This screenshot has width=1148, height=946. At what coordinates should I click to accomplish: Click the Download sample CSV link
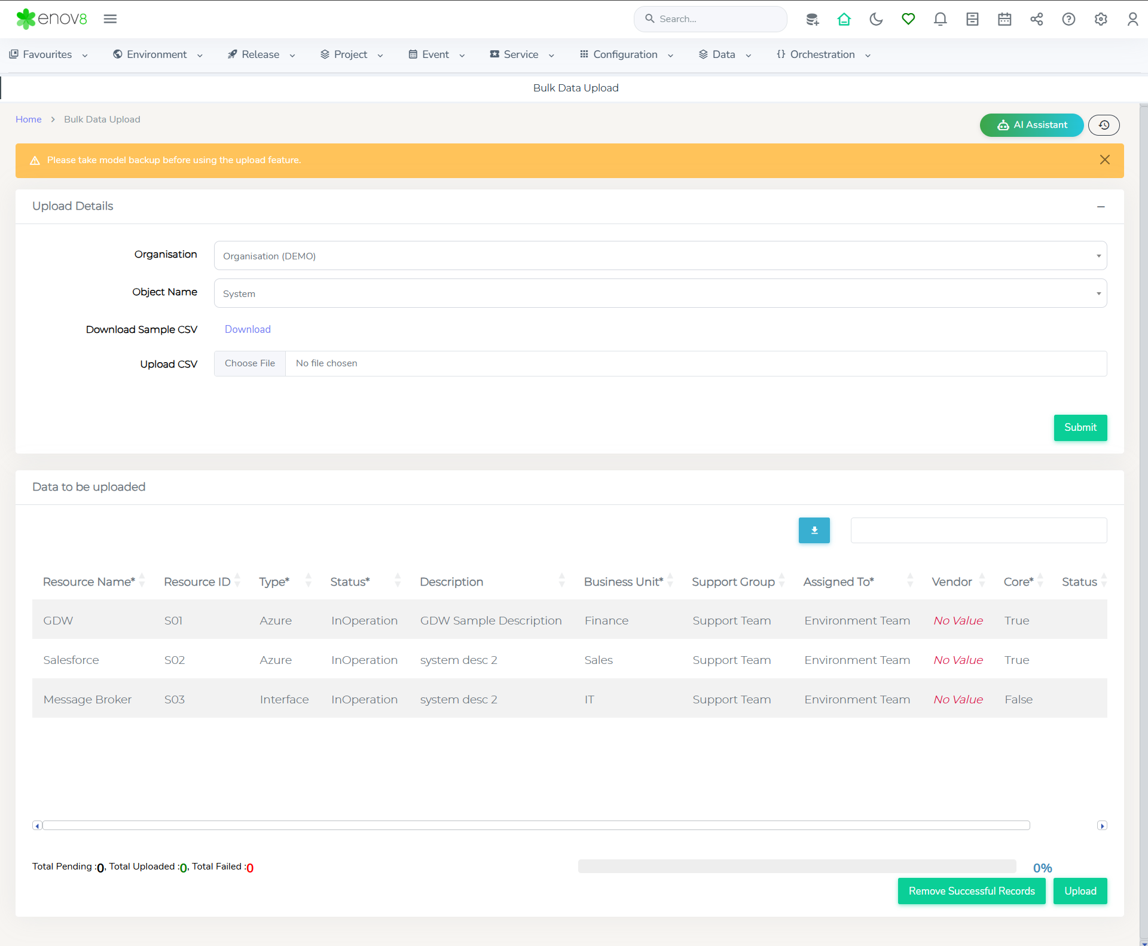point(248,329)
